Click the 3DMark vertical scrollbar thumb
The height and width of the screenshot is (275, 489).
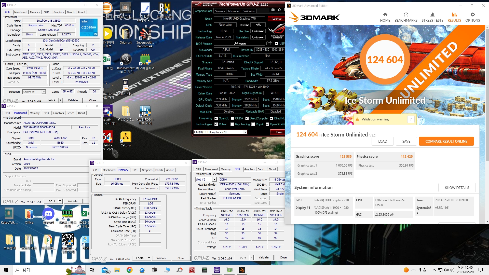point(487,95)
